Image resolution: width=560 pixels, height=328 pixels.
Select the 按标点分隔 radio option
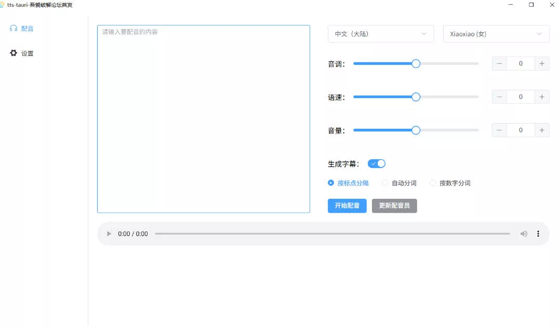348,183
